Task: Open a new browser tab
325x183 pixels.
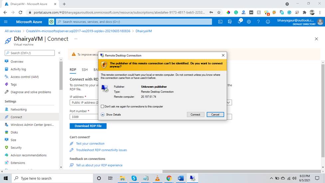Action: click(x=64, y=4)
